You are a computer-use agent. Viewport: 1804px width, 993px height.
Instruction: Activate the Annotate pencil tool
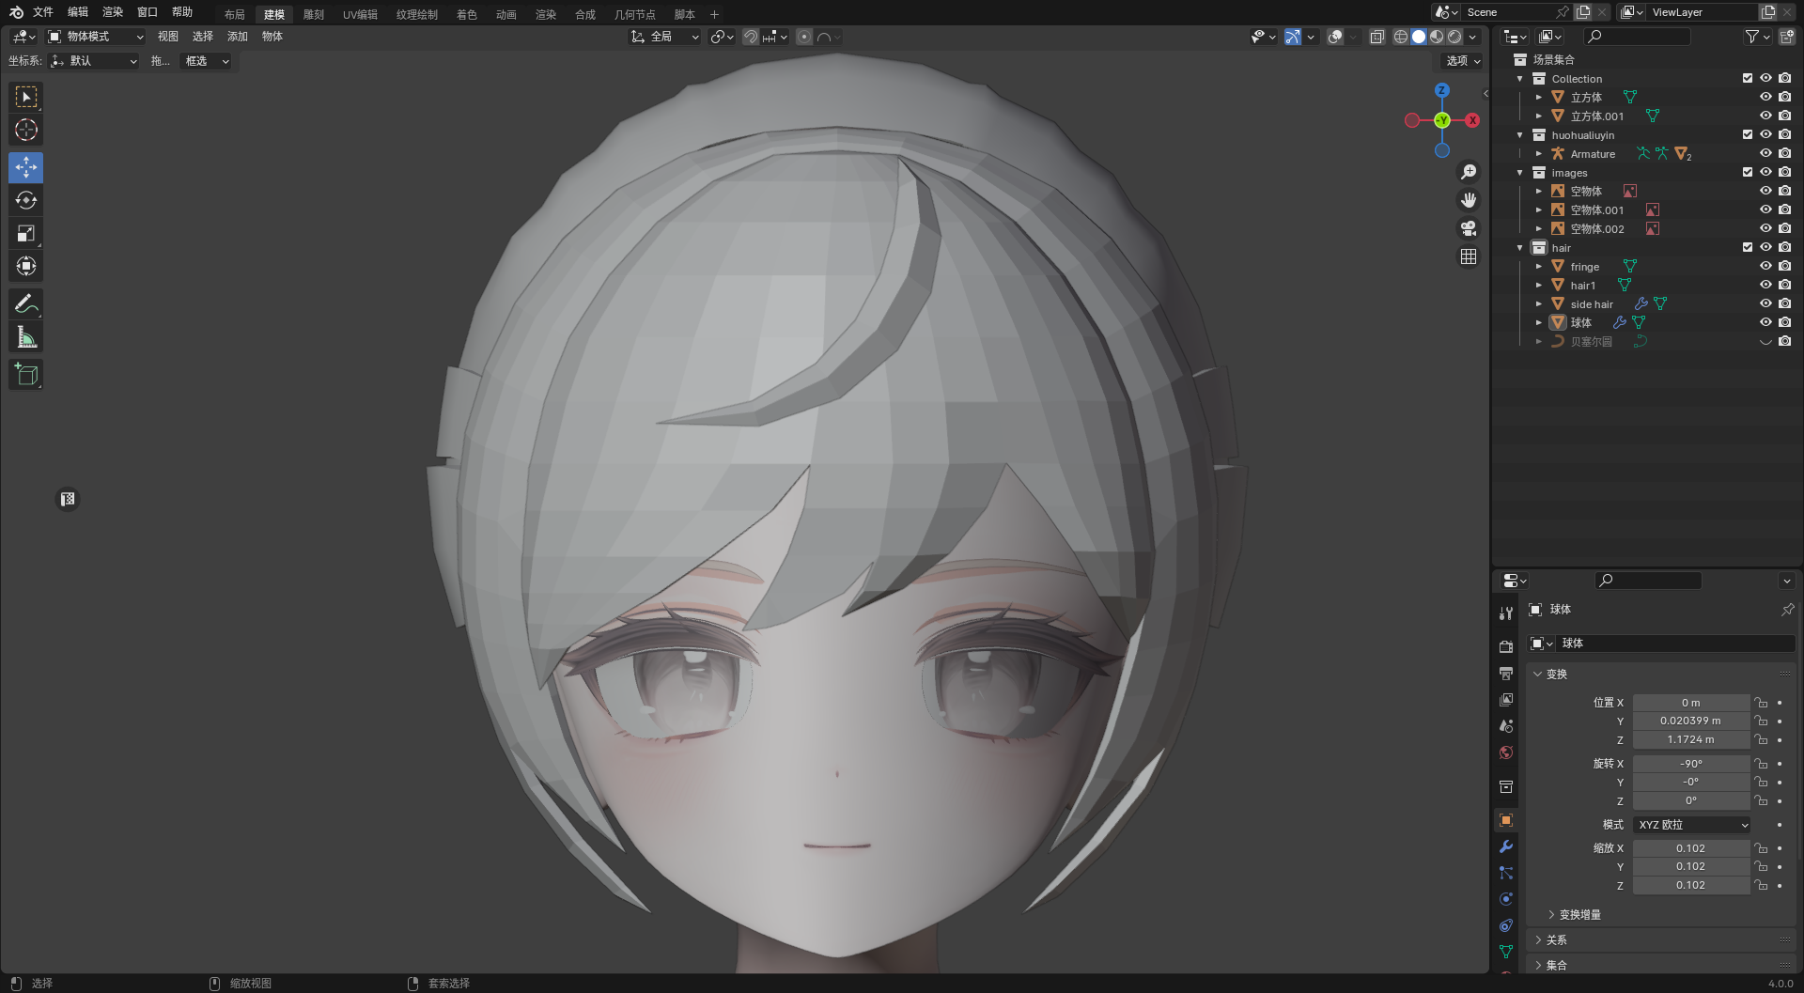26,304
